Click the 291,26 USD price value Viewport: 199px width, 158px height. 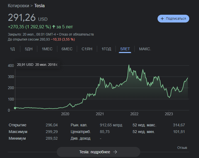22,18
